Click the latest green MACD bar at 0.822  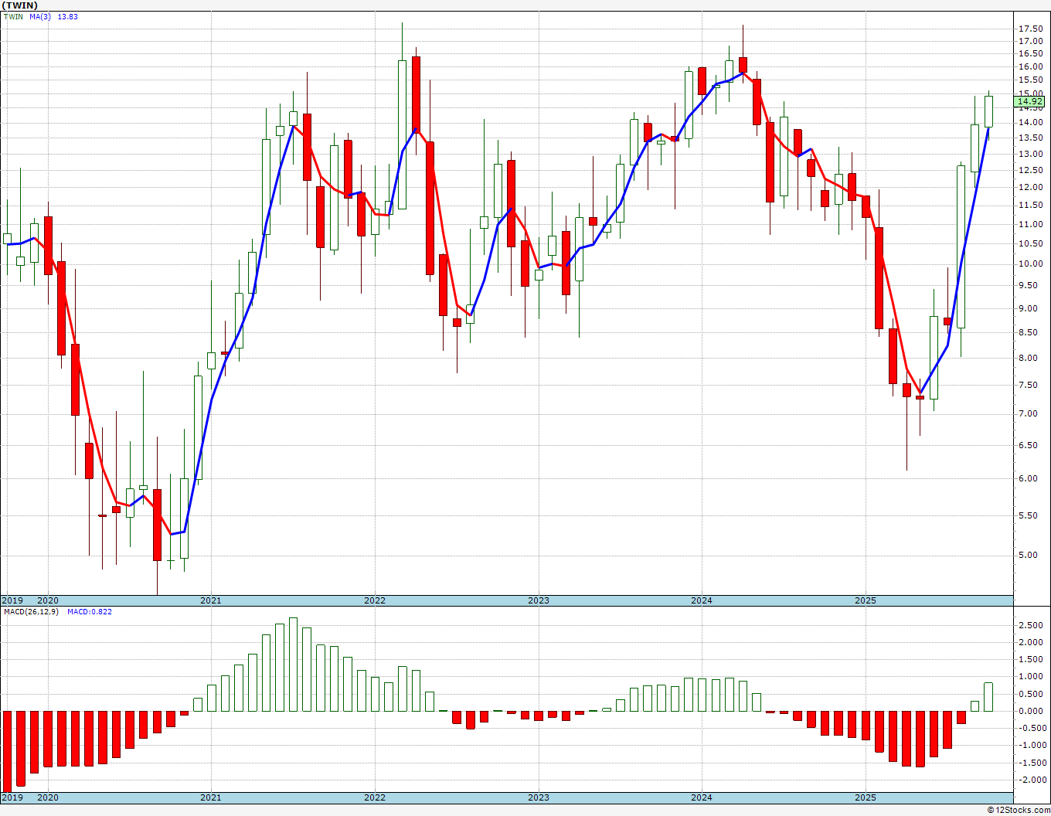tap(988, 697)
